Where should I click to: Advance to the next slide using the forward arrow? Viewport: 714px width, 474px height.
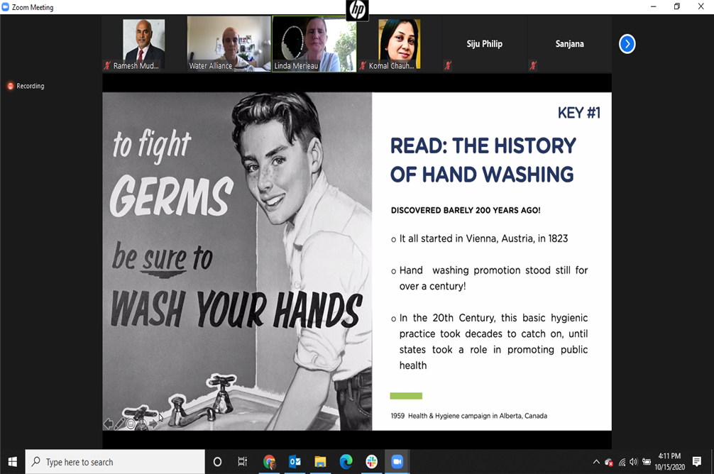(x=153, y=424)
